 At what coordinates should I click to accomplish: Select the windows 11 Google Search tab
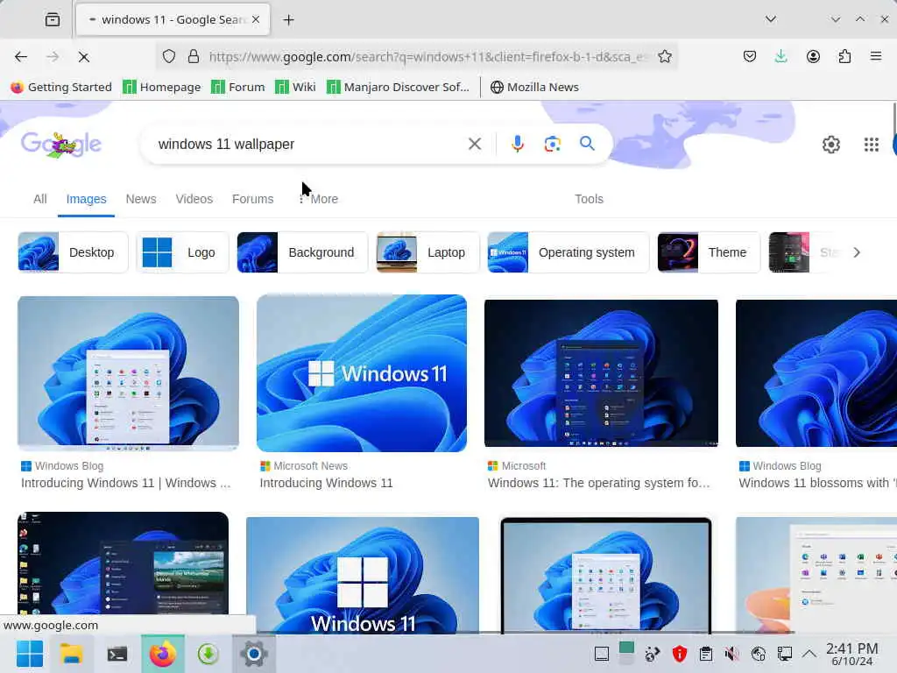coord(173,19)
